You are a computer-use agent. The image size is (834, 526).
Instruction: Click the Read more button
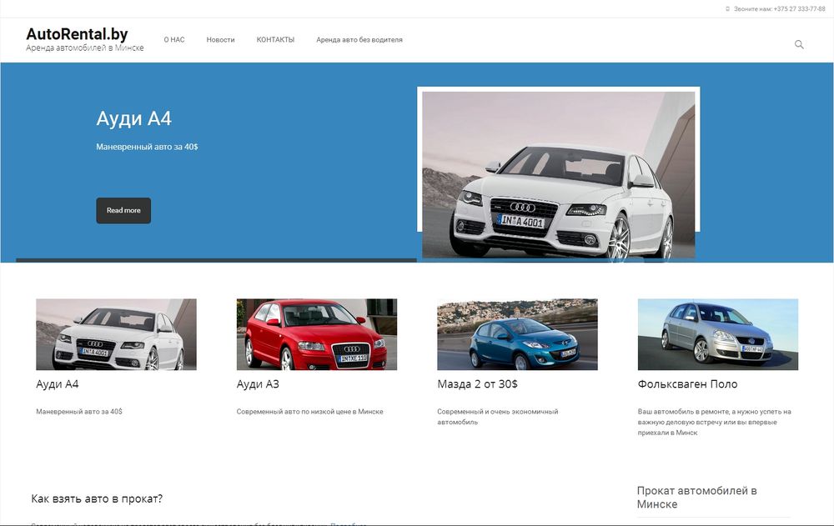(x=123, y=211)
